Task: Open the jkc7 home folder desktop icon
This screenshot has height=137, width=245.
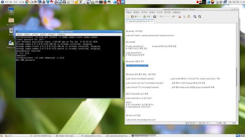Action: pyautogui.click(x=11, y=21)
